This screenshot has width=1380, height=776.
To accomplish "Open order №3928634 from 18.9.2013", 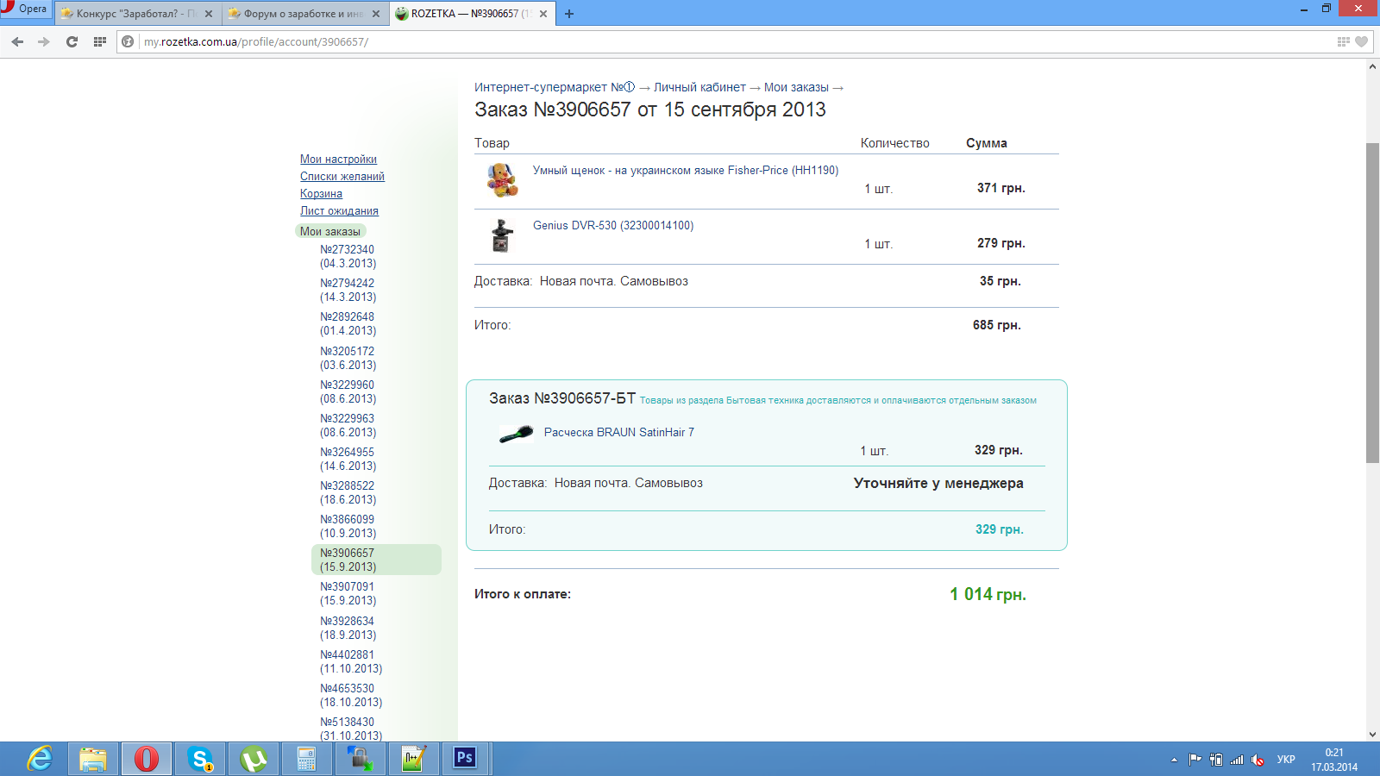I will pyautogui.click(x=348, y=629).
